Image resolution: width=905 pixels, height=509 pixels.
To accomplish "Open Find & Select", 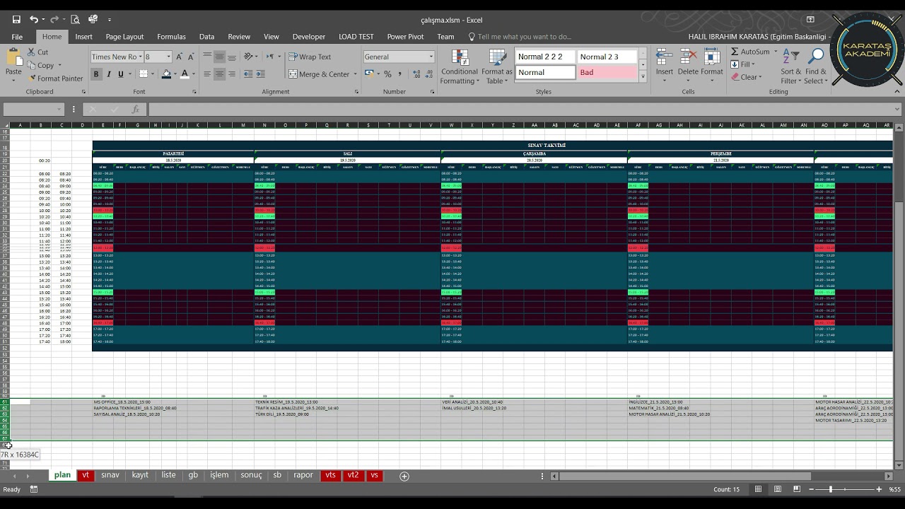I will (815, 67).
